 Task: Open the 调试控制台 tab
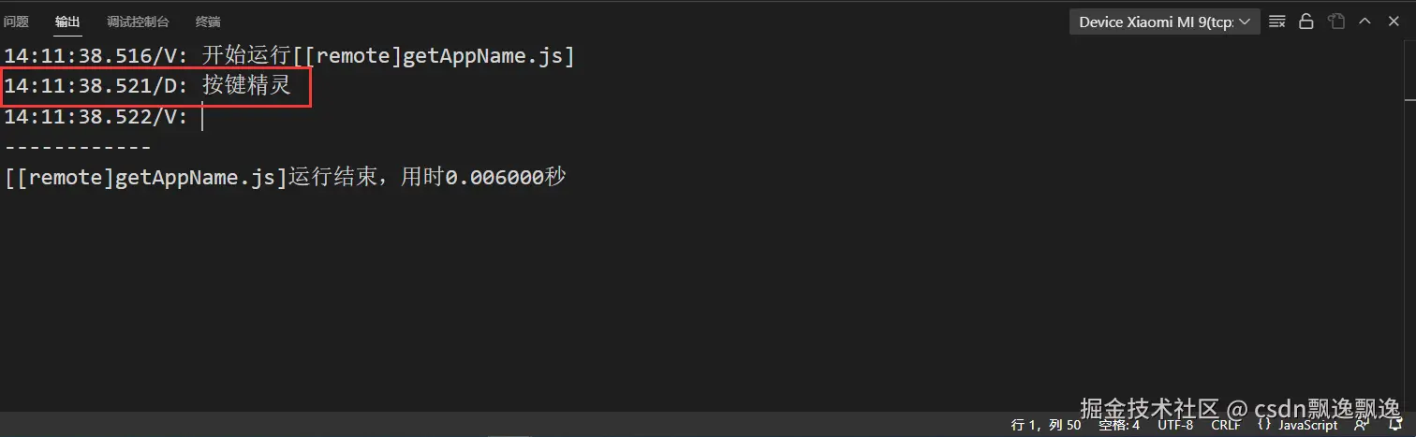click(x=138, y=22)
